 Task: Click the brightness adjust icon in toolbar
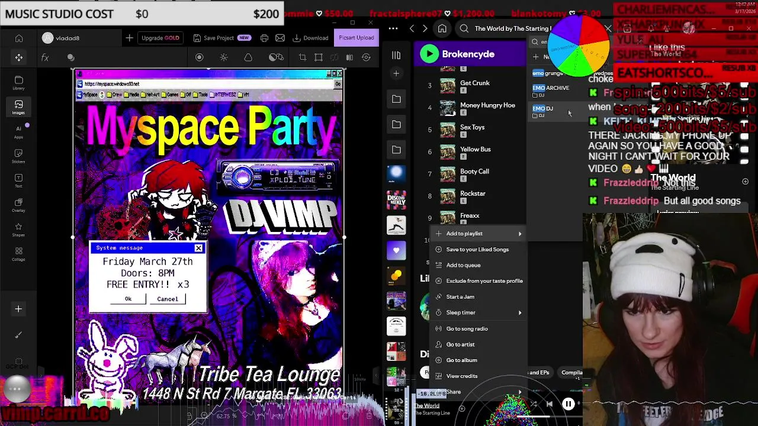click(x=224, y=57)
